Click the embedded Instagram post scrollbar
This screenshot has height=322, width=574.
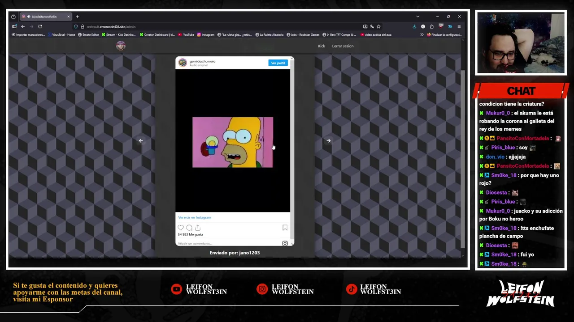(292, 151)
